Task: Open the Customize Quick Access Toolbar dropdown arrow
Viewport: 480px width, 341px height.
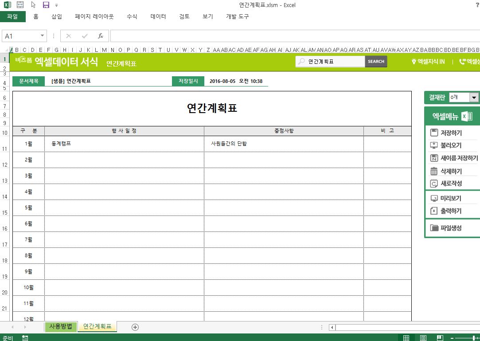Action: [x=56, y=5]
